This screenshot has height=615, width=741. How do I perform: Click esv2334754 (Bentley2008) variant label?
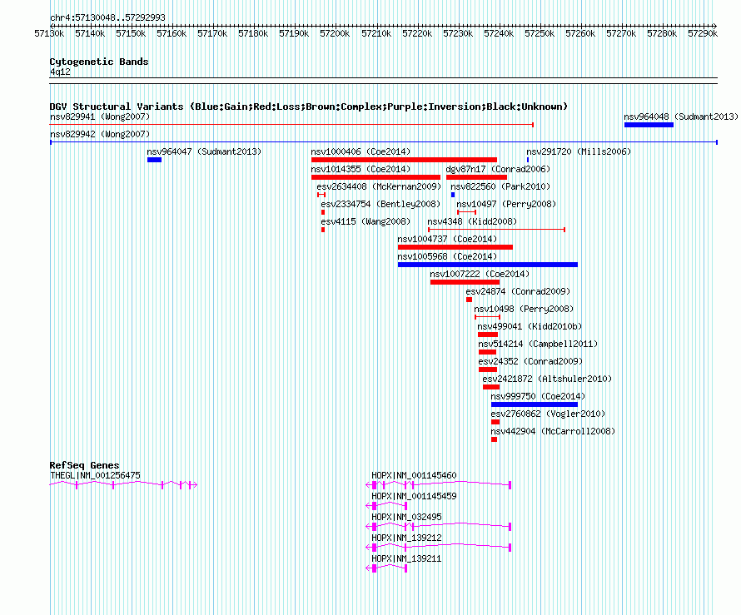point(380,204)
